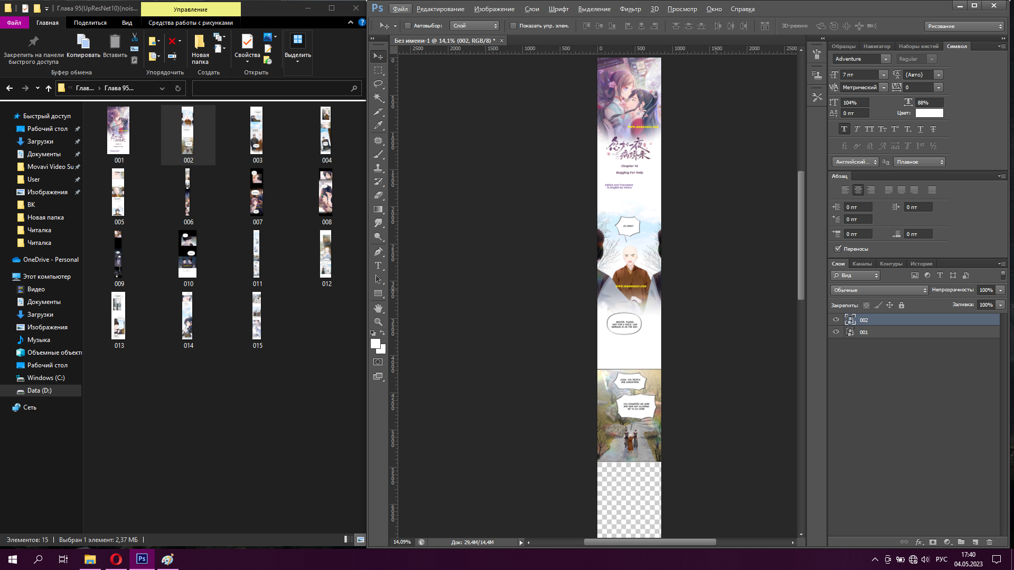Select the Zoom tool in tools panel
The image size is (1014, 570).
378,321
